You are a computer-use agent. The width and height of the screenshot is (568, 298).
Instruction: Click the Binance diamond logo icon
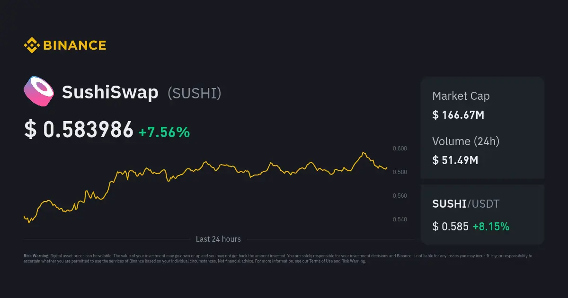(32, 45)
